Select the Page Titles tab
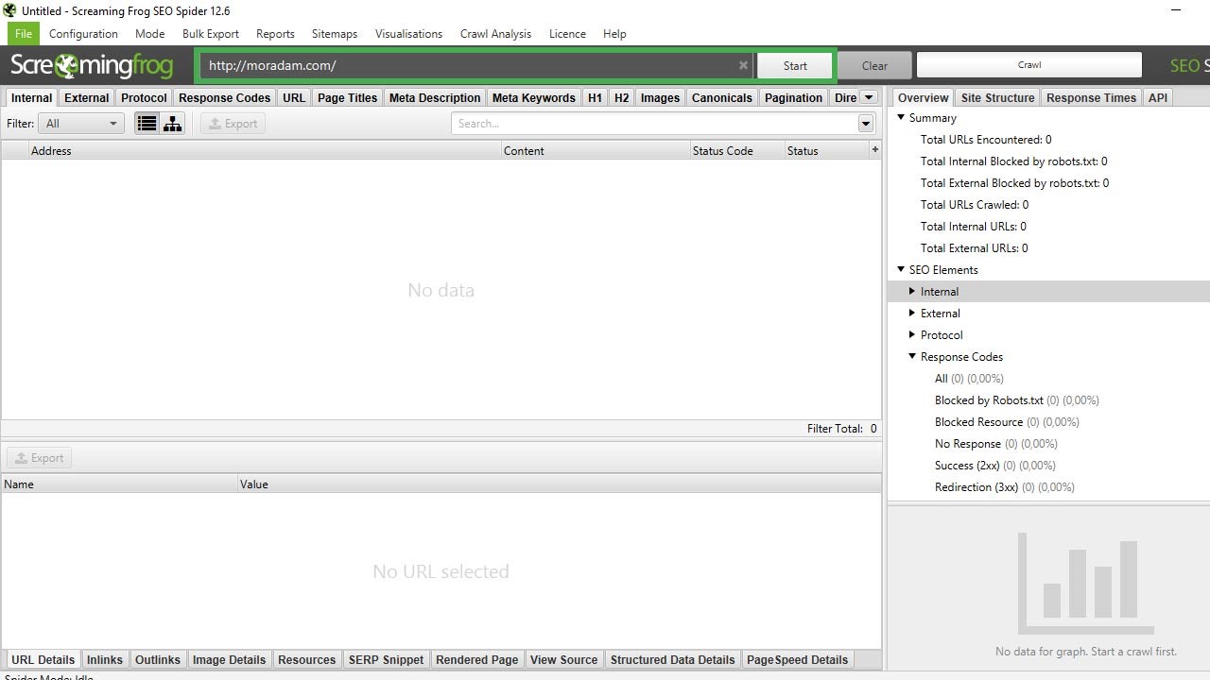The image size is (1210, 680). click(x=347, y=97)
